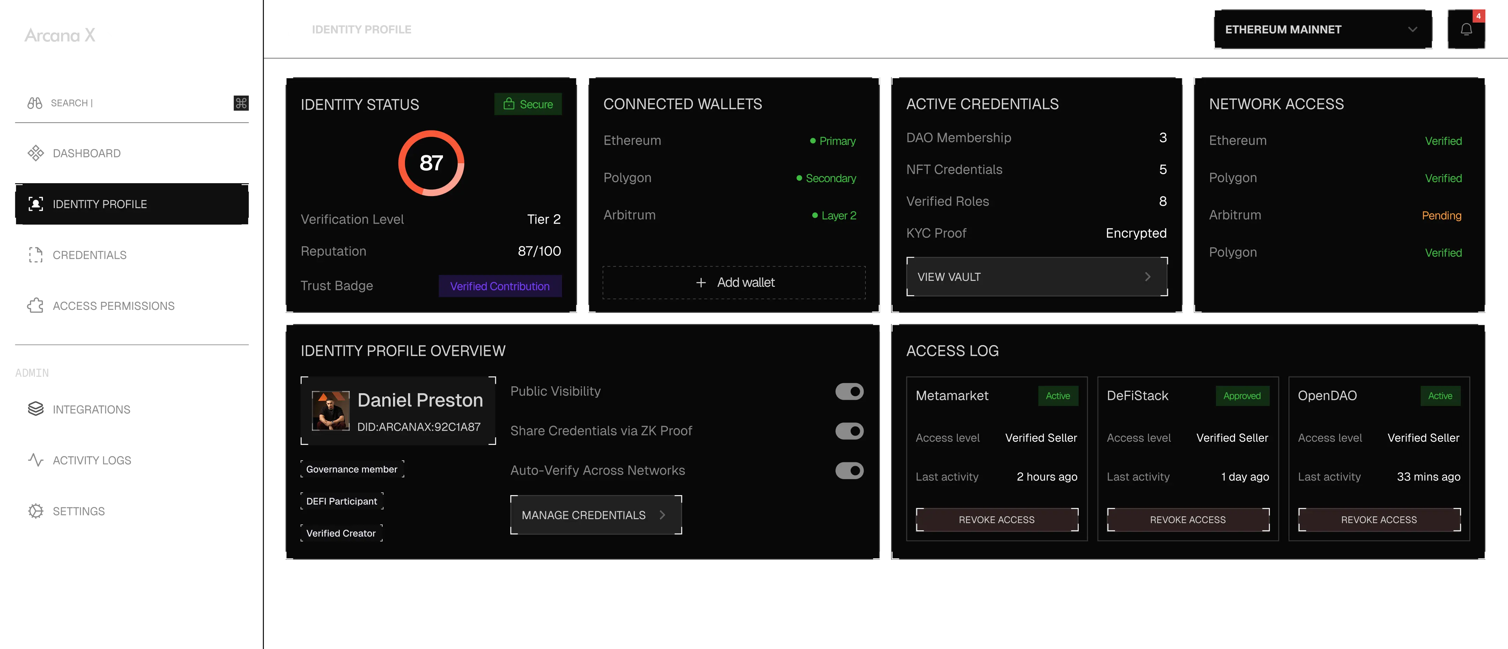The width and height of the screenshot is (1508, 649).
Task: Toggle Public Visibility off
Action: point(850,391)
